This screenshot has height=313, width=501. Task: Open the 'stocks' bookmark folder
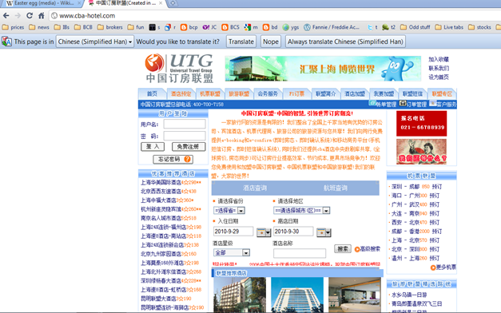479,27
